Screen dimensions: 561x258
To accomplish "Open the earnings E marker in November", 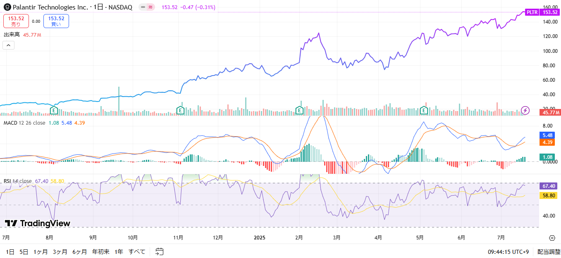I will (180, 110).
